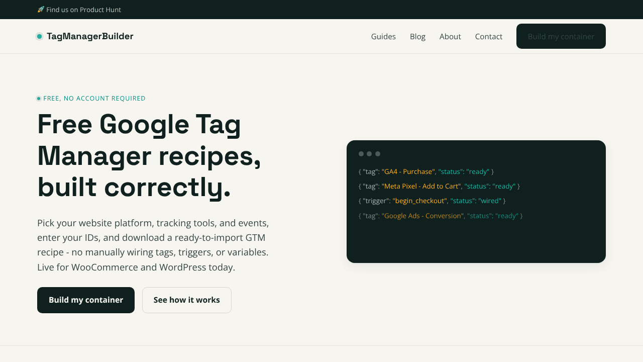Open the Find us on Product Hunt link

click(x=79, y=10)
